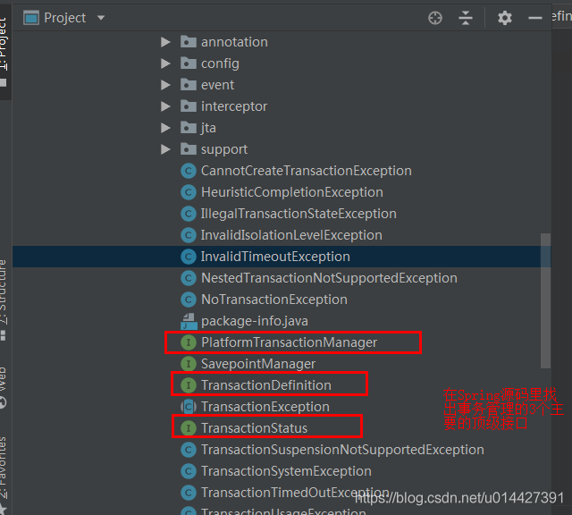Open the Web side tab
This screenshot has height=515, width=572.
click(x=4, y=384)
